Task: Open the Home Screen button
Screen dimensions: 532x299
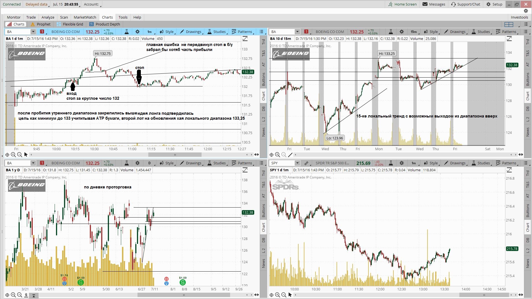Action: point(403,4)
